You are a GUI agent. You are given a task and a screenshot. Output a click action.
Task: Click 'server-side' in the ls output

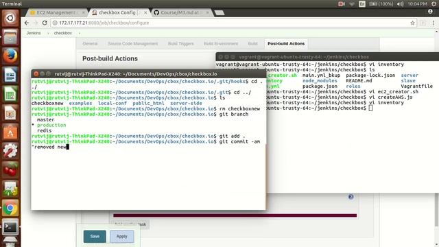click(x=186, y=104)
